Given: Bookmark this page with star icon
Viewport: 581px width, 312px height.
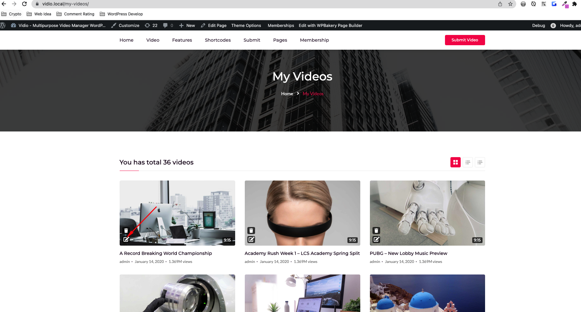Looking at the screenshot, I should pos(510,4).
